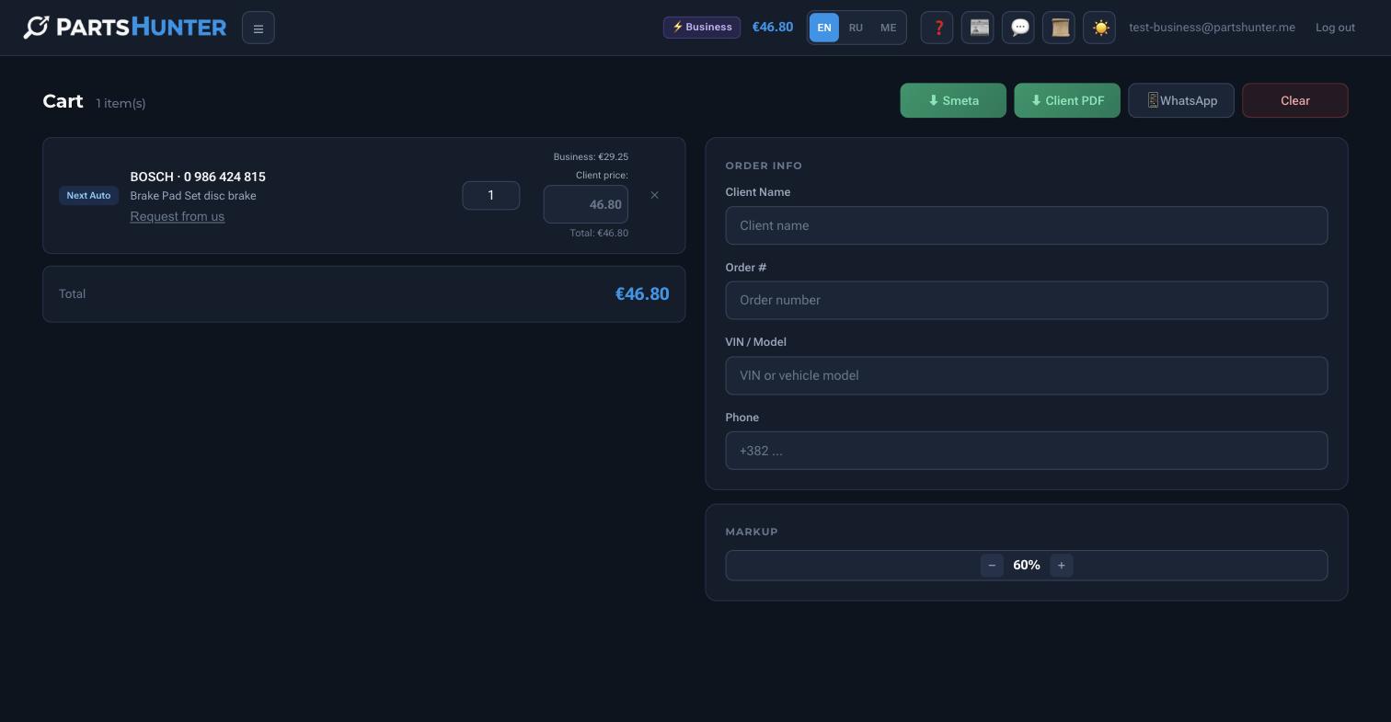Toggle light theme with the sun icon
This screenshot has height=722, width=1391.
[1099, 28]
